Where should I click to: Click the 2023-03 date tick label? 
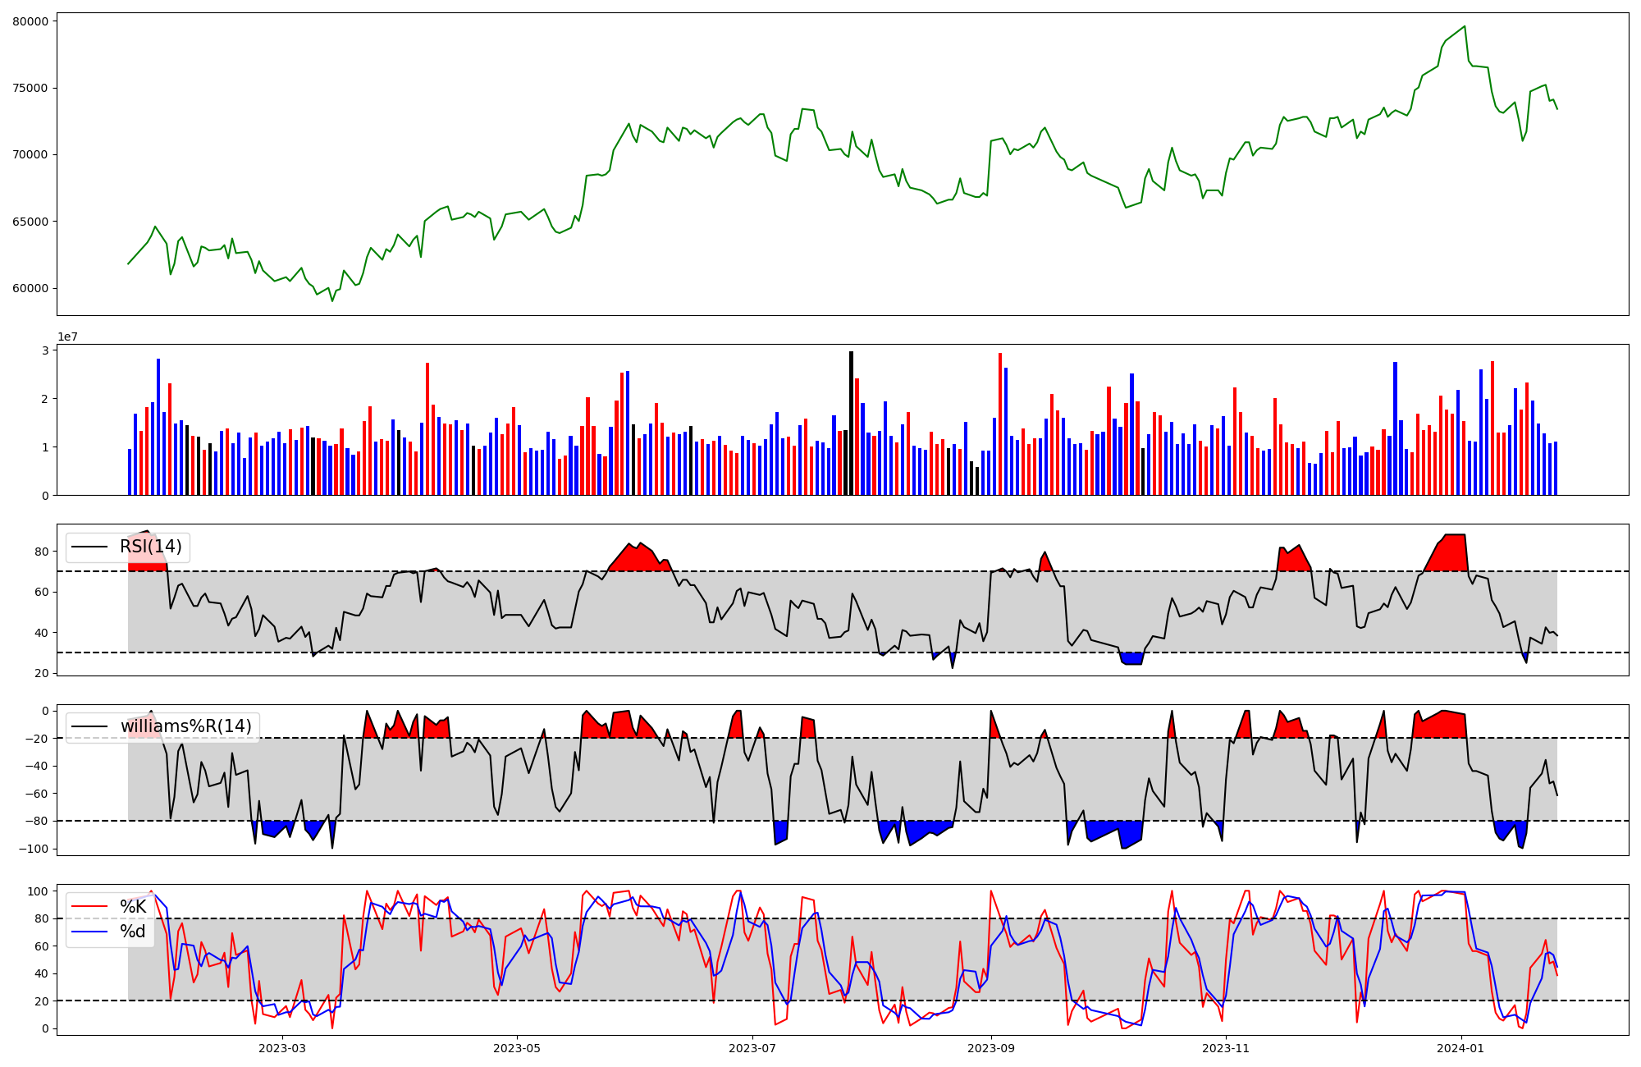tap(281, 1048)
